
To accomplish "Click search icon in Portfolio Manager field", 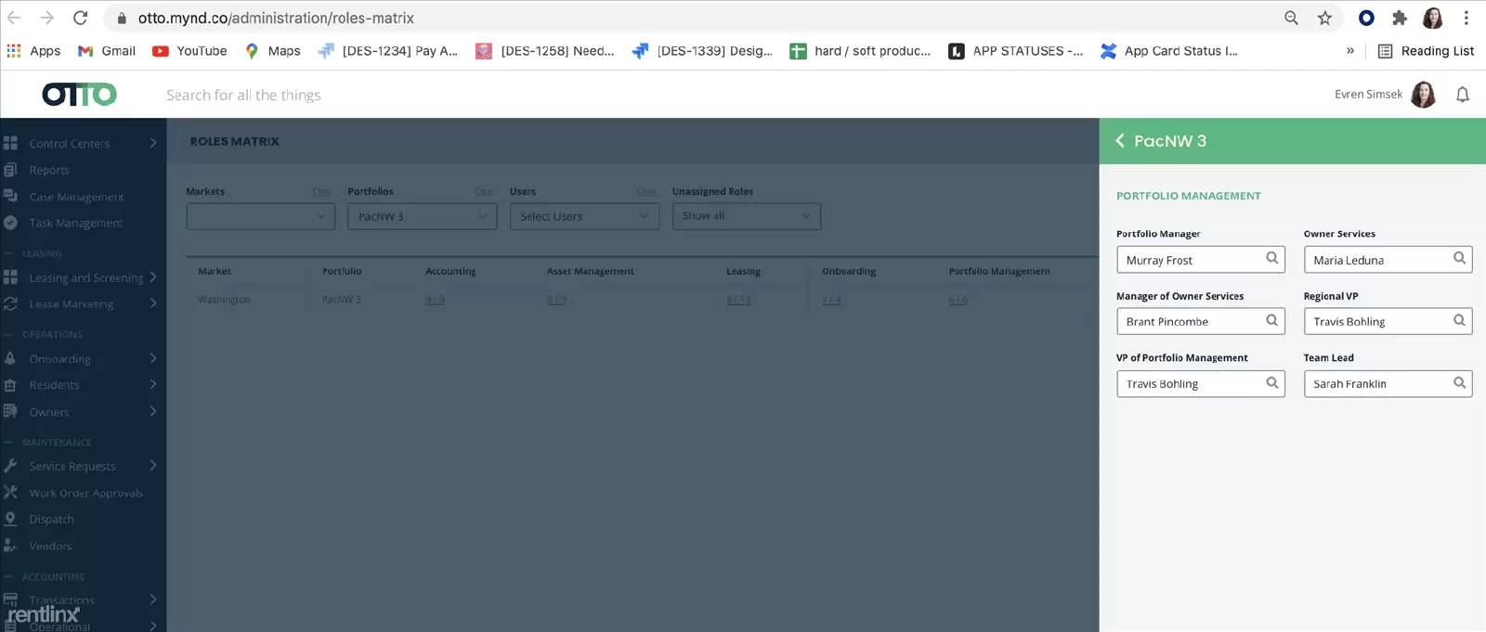I will (x=1271, y=259).
